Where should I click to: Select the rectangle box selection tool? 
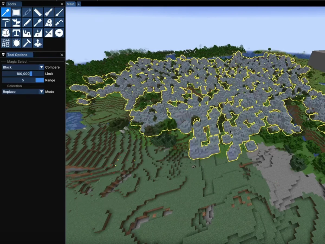point(17,12)
